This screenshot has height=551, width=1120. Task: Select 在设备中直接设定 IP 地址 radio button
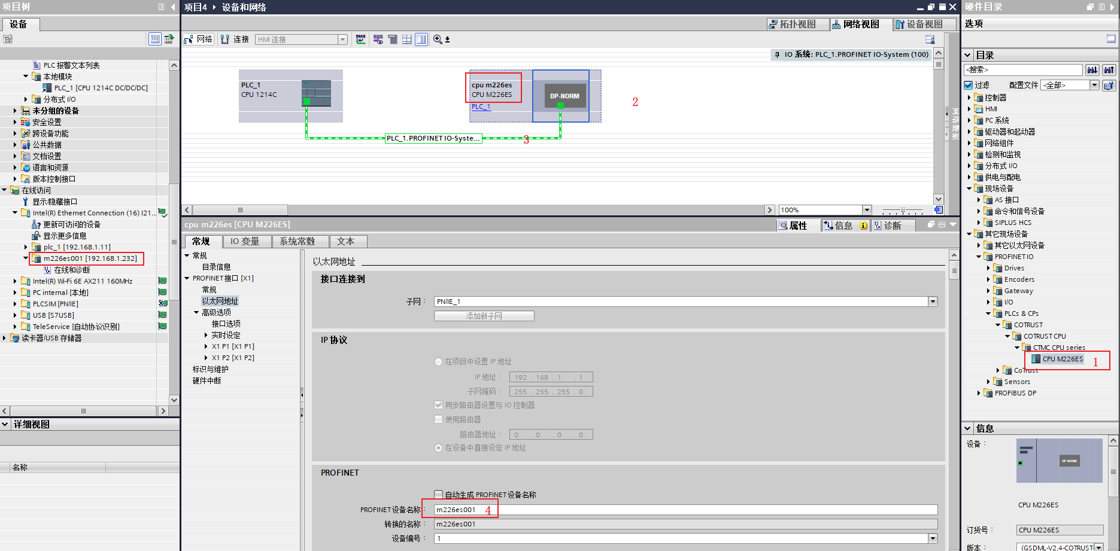[438, 448]
